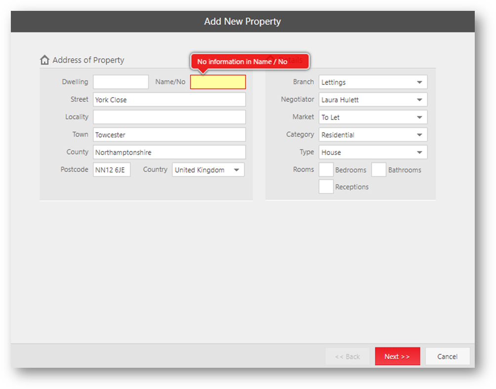This screenshot has width=496, height=389.
Task: Click the Rooms label
Action: coord(303,169)
